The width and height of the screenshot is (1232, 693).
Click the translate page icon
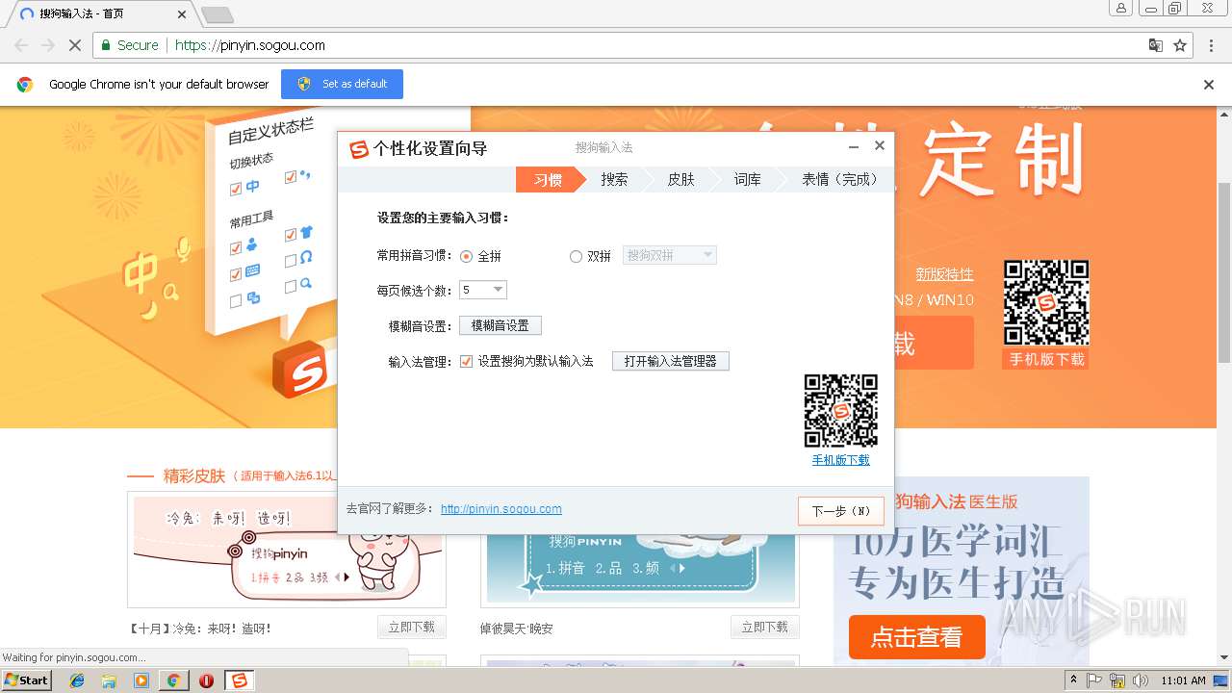coord(1156,45)
